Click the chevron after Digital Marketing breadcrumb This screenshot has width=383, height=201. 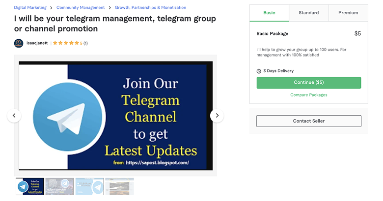[x=51, y=8]
